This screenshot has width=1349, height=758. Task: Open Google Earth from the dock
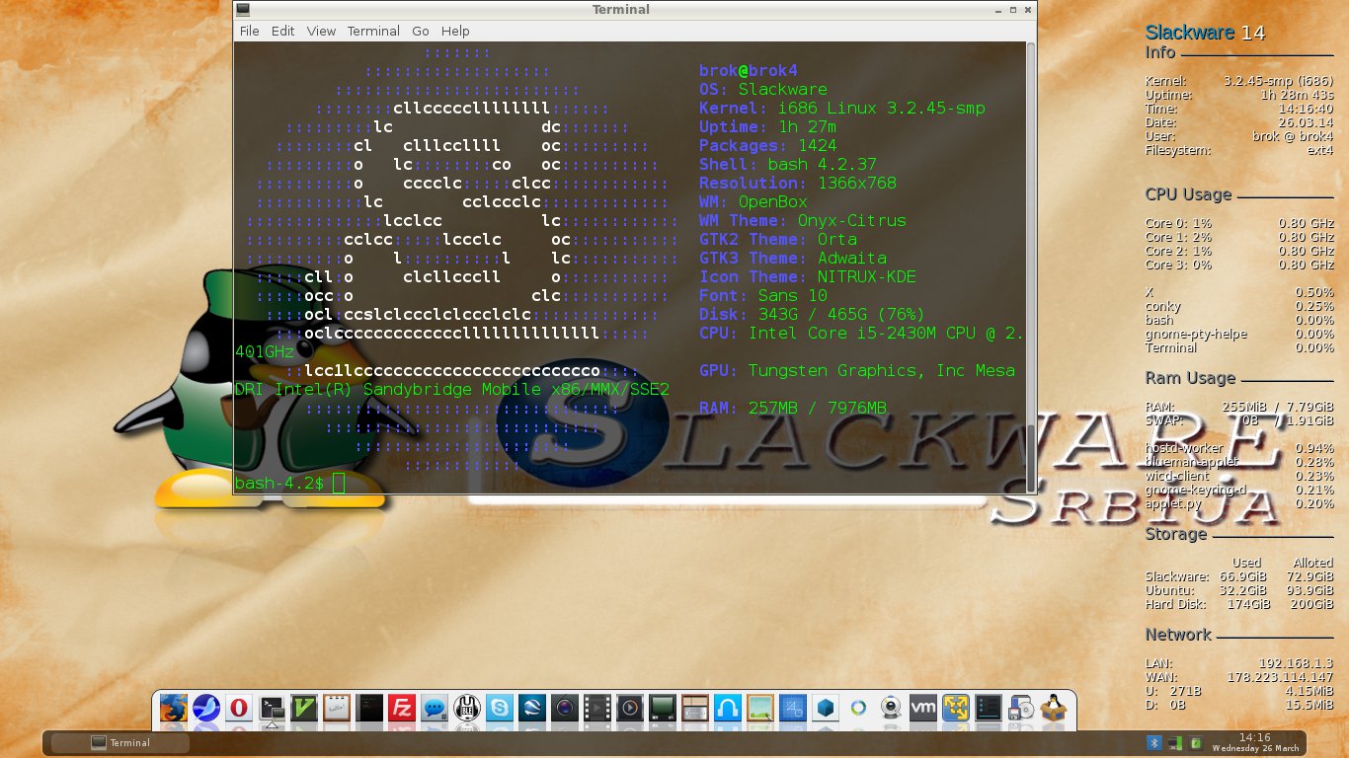click(532, 708)
